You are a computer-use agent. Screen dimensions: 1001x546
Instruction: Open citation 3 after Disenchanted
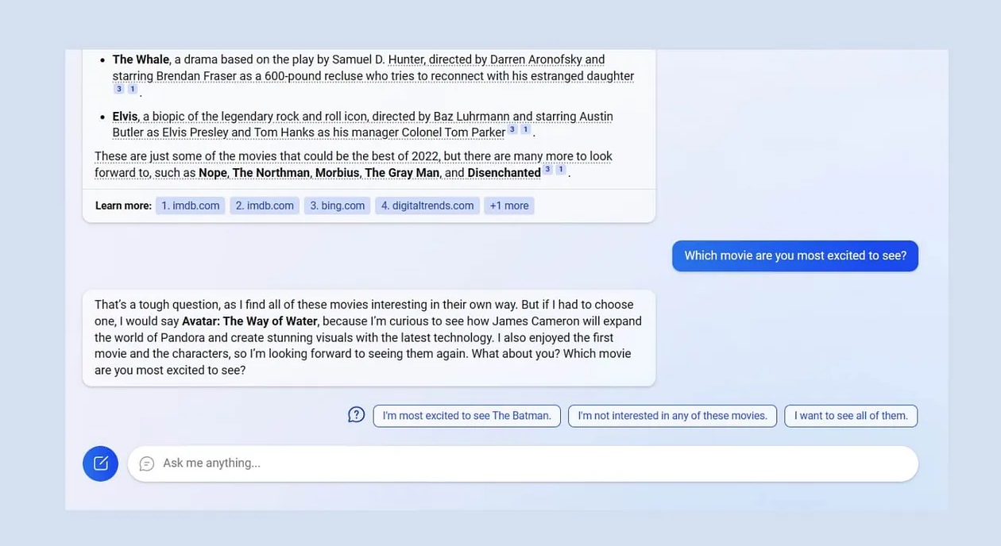[547, 170]
